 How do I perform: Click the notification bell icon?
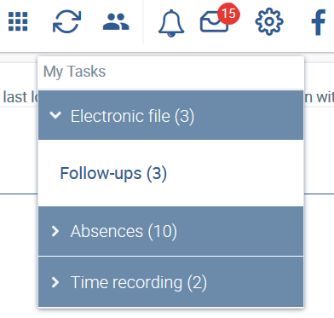(x=171, y=23)
